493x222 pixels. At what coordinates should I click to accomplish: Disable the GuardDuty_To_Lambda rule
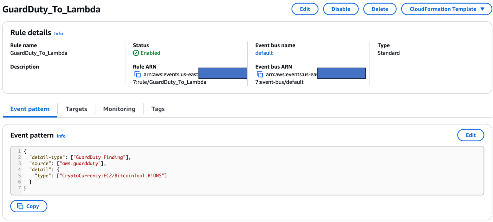(x=341, y=9)
